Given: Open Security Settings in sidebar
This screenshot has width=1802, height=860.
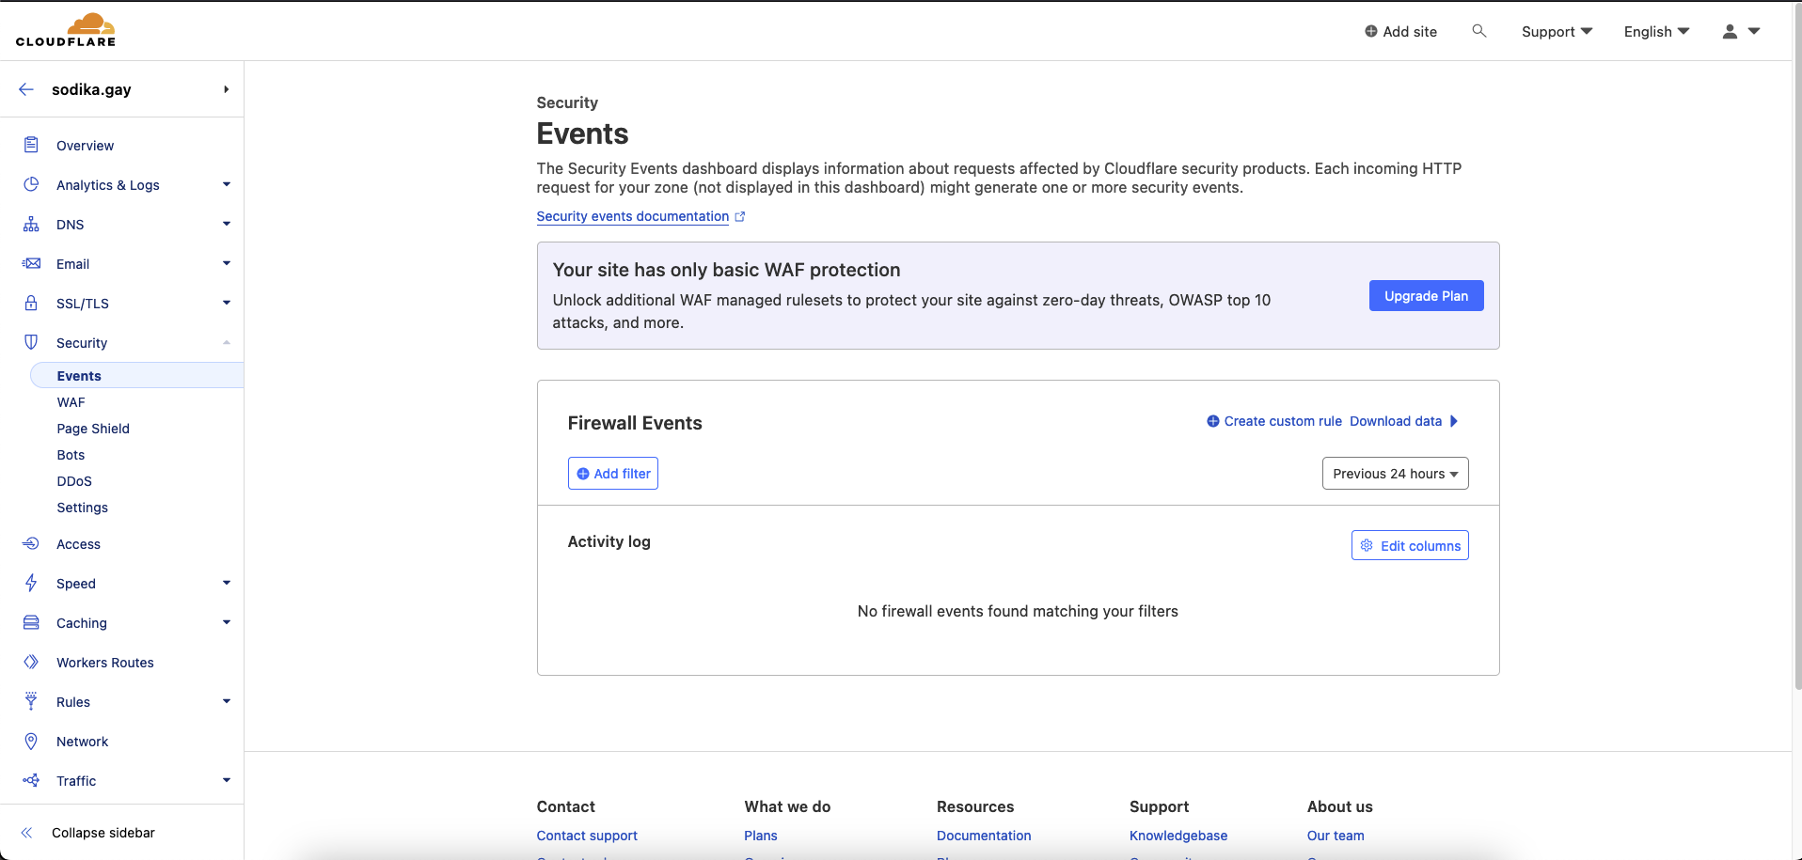Looking at the screenshot, I should pos(83,508).
